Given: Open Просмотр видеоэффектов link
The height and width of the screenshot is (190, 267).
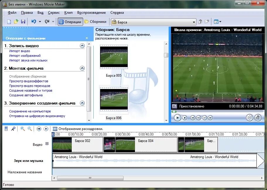Looking at the screenshot, I should (29, 81).
